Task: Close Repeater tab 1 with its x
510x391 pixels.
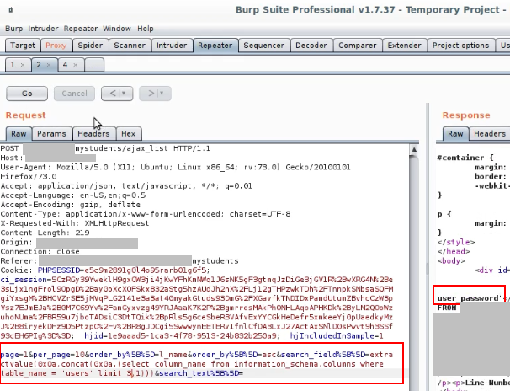Action: (x=23, y=65)
